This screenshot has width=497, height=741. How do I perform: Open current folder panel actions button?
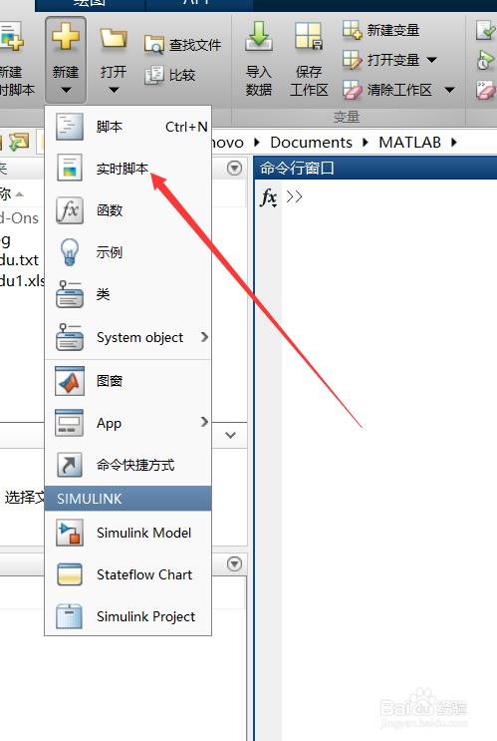234,168
